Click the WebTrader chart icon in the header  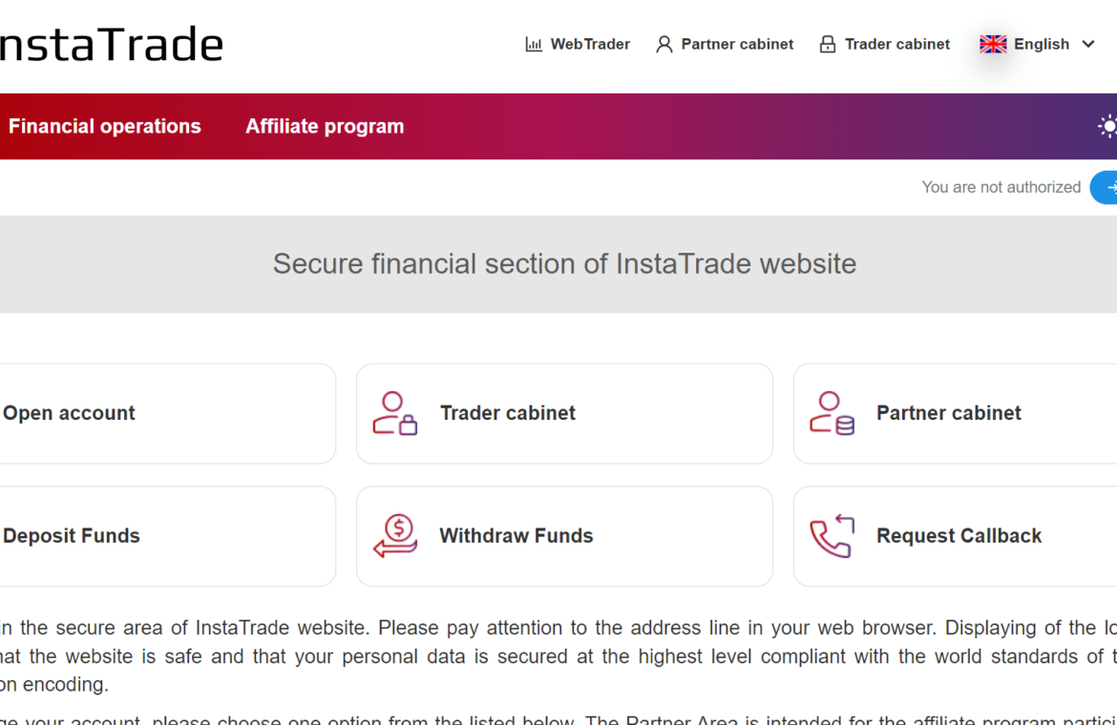click(534, 44)
